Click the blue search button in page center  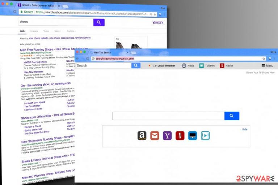232,116
